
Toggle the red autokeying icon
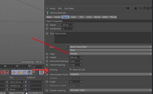2,72
